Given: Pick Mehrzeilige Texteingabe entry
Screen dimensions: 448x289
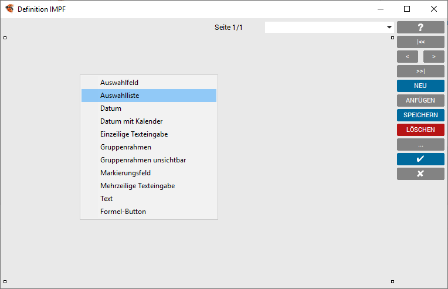Looking at the screenshot, I should [149, 186].
